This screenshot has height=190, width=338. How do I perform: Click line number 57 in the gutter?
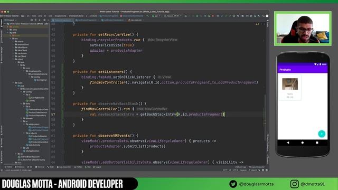tap(53, 115)
